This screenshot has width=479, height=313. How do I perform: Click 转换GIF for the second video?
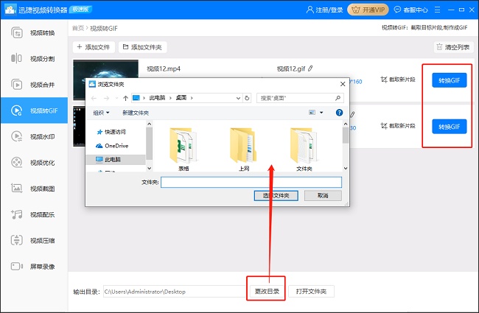pos(449,127)
